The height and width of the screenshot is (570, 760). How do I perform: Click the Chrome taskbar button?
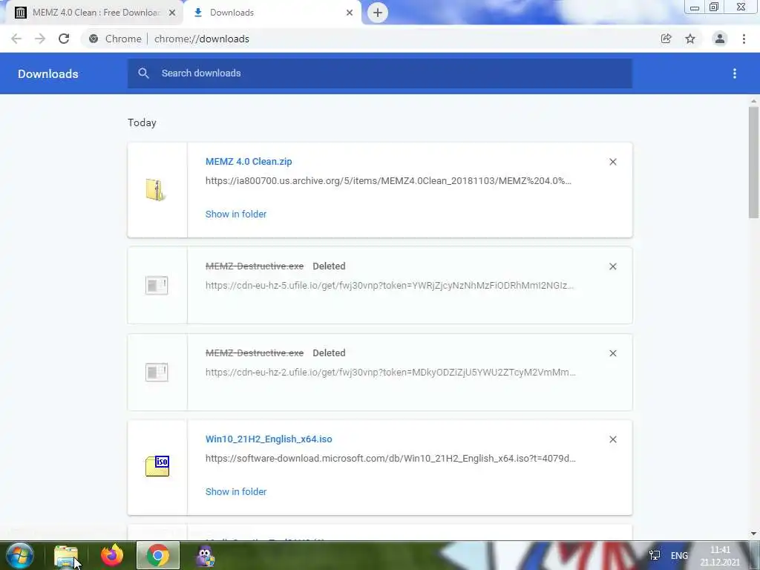(x=157, y=555)
